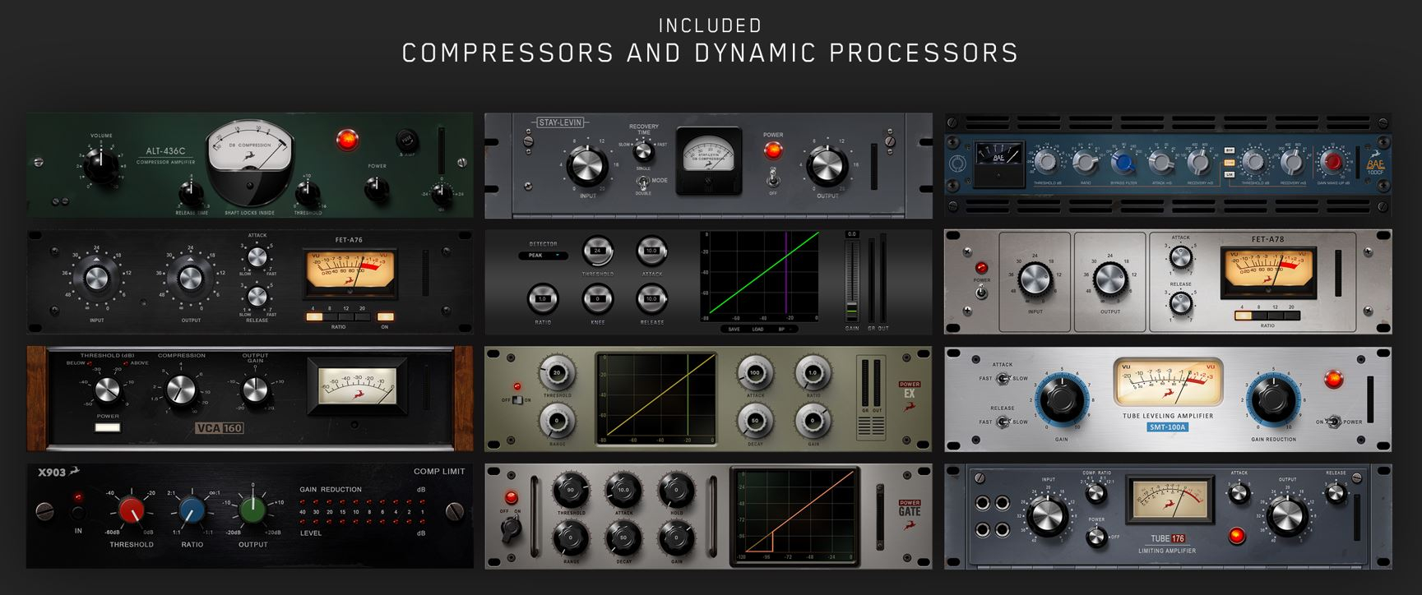Viewport: 1422px width, 595px height.
Task: Click the Stay-Levin Input knob
Action: coord(587,166)
